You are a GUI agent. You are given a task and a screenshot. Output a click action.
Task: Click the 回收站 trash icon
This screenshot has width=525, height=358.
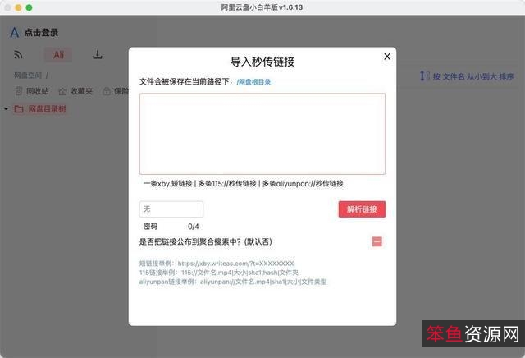[x=19, y=91]
